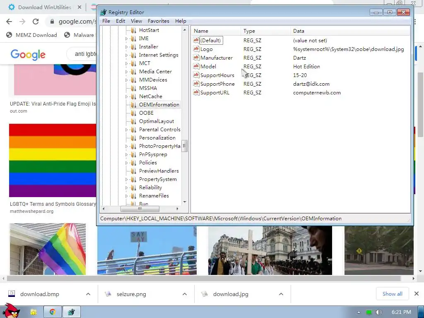
Task: Click the Data column header
Action: coord(350,31)
